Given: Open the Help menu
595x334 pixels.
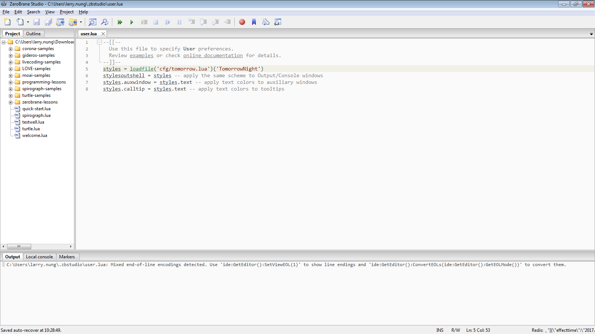Looking at the screenshot, I should point(83,12).
